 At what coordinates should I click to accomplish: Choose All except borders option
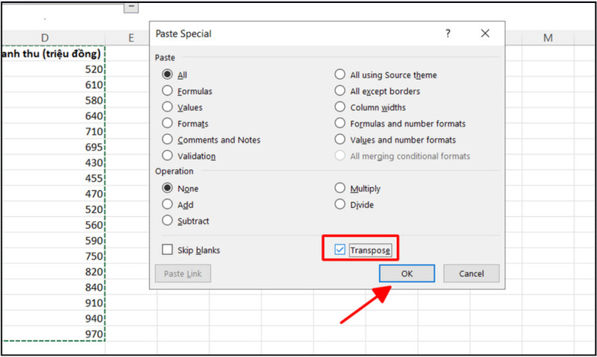point(340,91)
